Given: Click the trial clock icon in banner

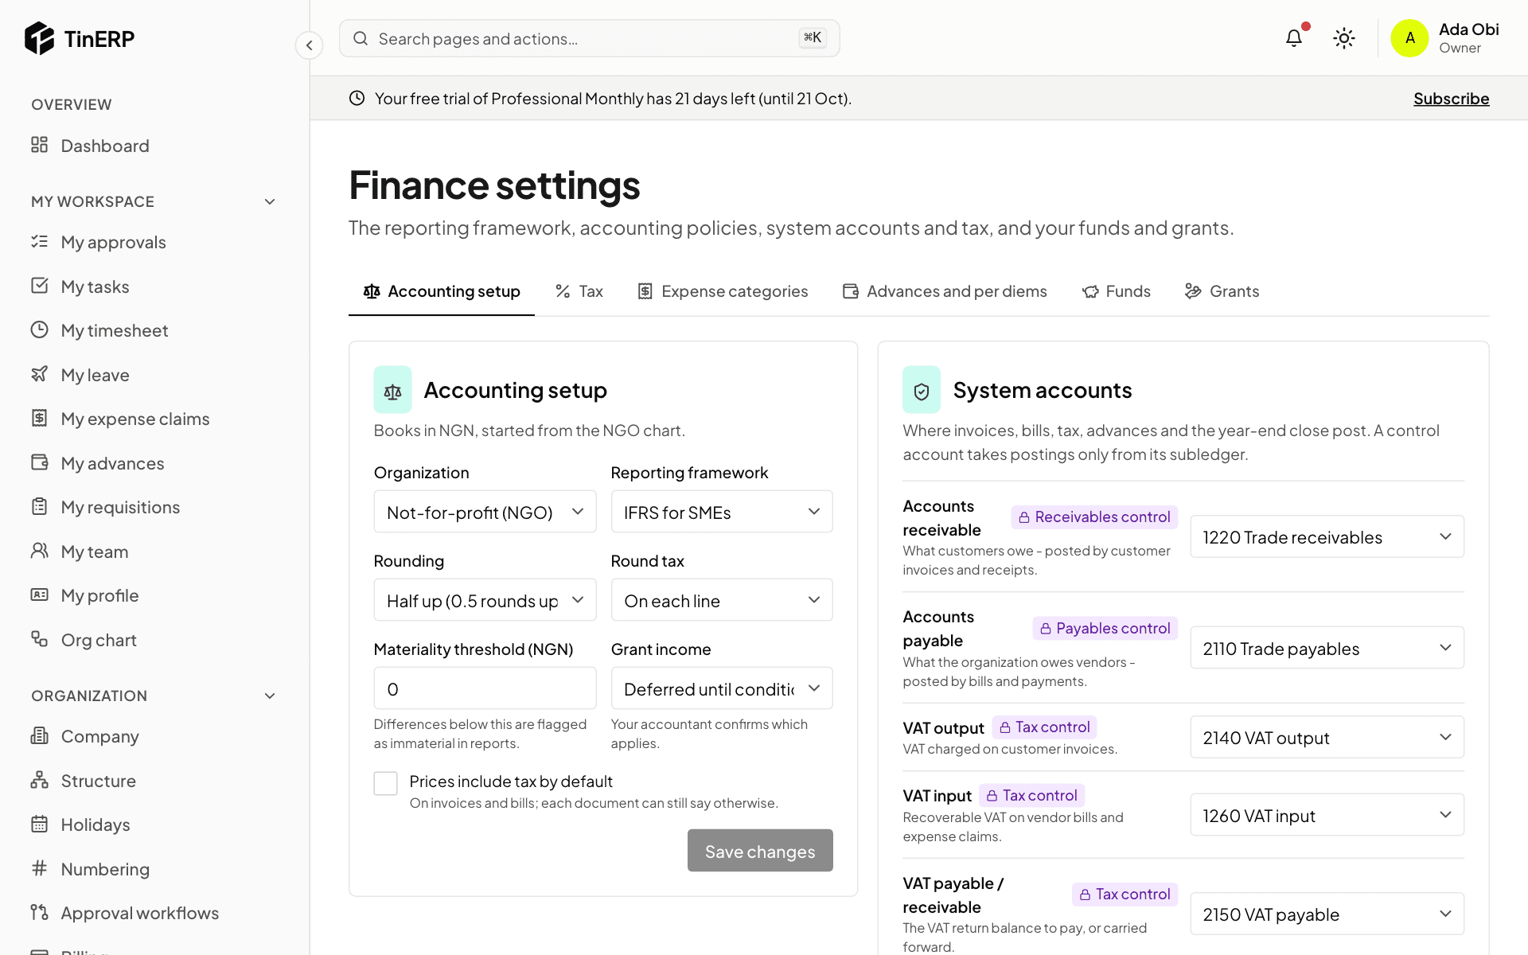Looking at the screenshot, I should coord(357,98).
